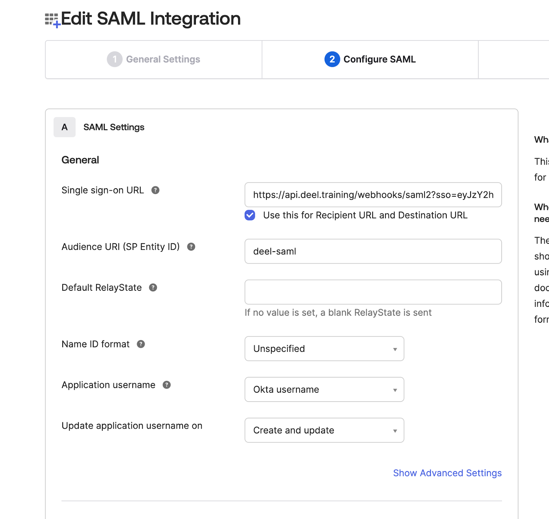
Task: Click the 'Application username' label
Action: click(108, 385)
